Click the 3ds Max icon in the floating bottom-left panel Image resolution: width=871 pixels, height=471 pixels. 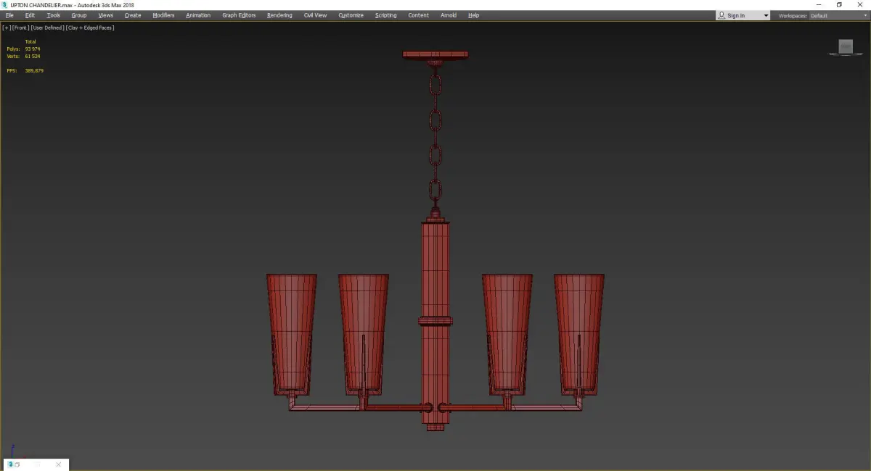[9, 464]
